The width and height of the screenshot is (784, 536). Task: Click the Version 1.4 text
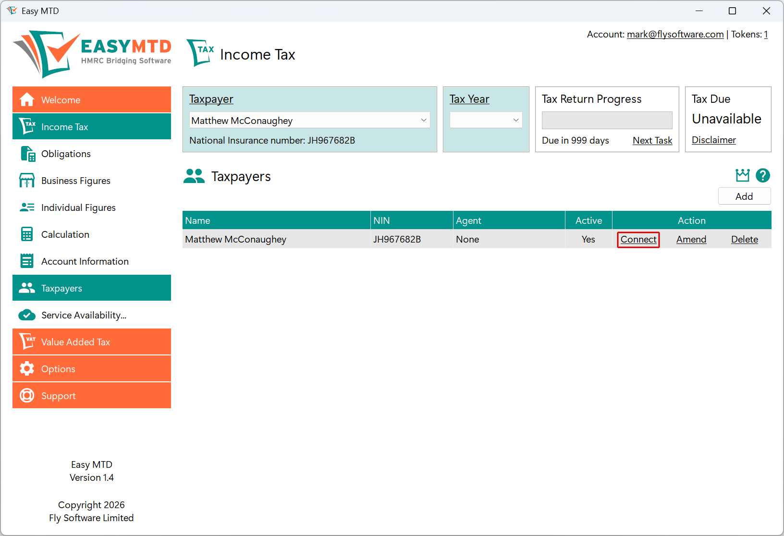[92, 477]
